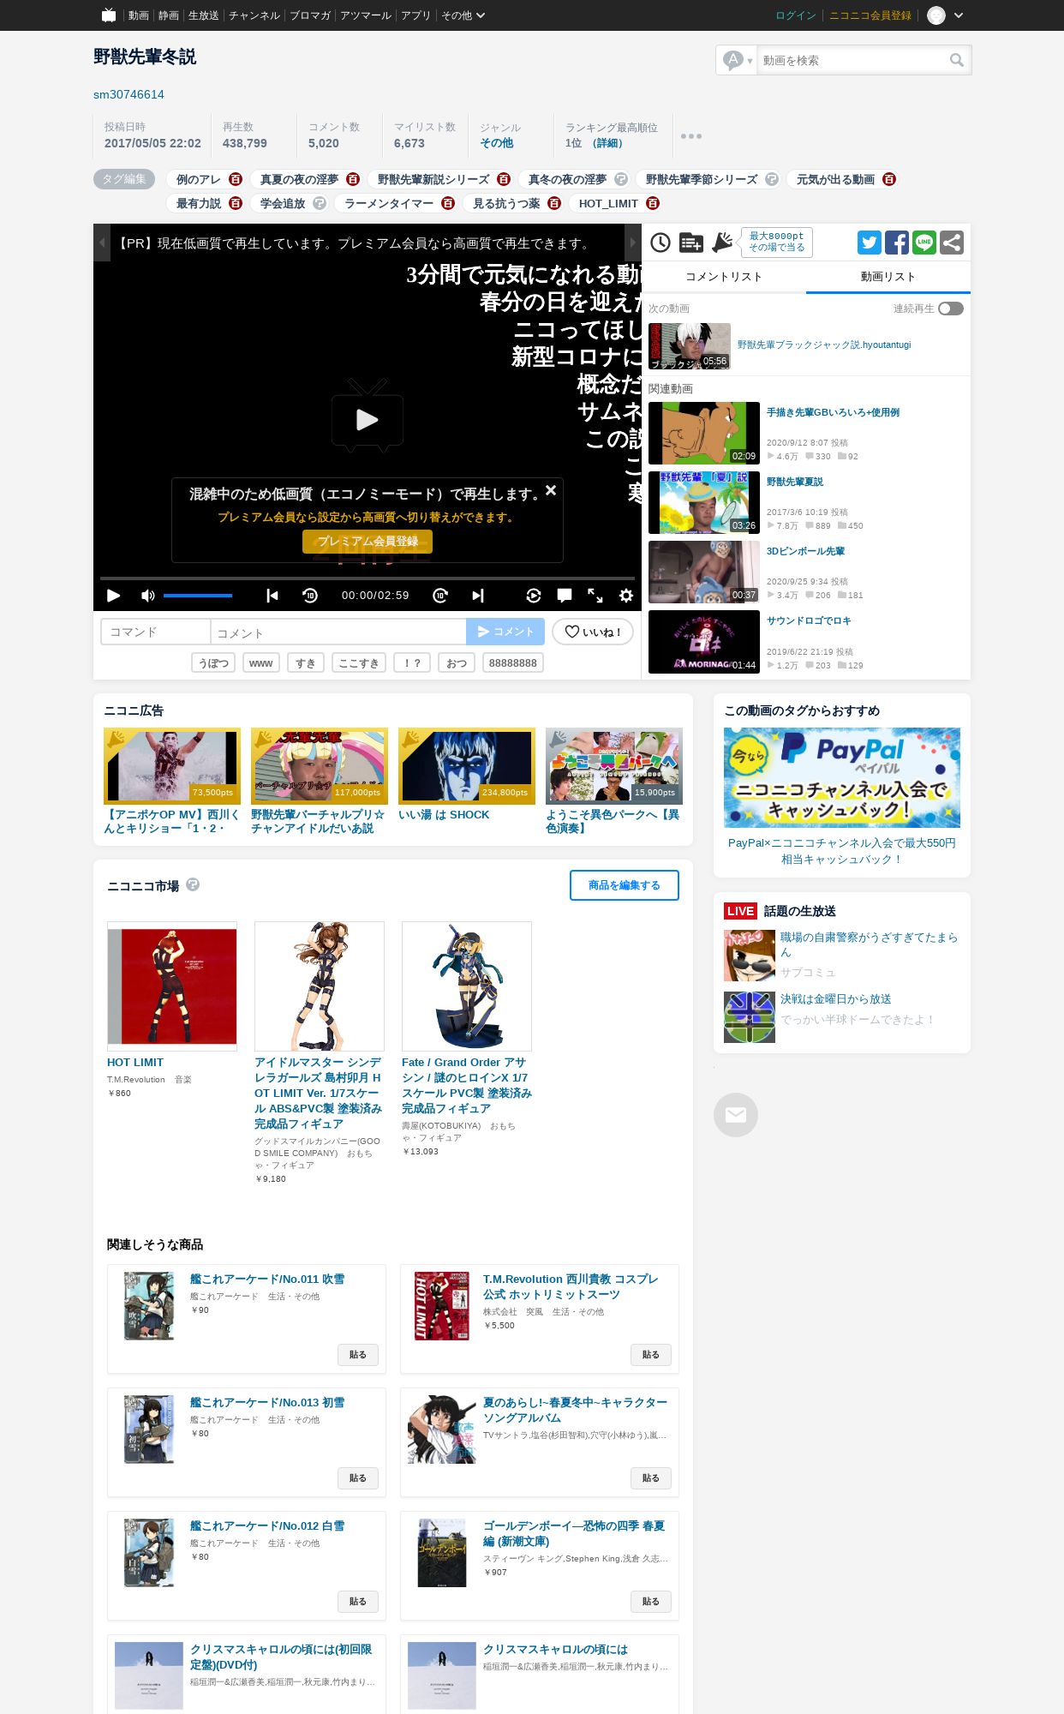Switch to コメントリスト tab
This screenshot has width=1064, height=1714.
point(724,277)
